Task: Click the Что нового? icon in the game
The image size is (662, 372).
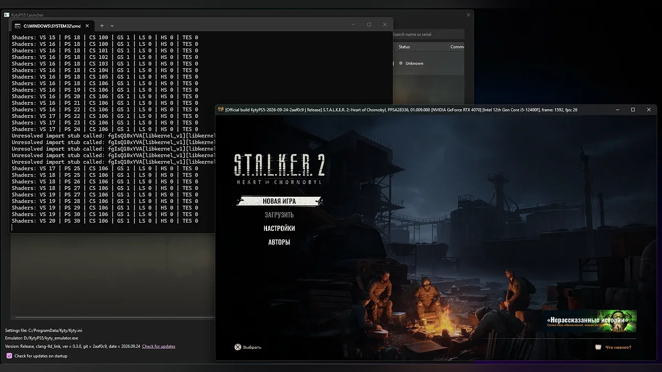Action: tap(599, 347)
